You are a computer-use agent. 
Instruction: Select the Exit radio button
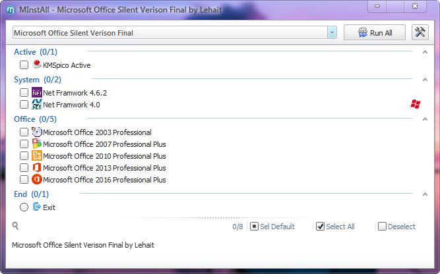tap(24, 207)
